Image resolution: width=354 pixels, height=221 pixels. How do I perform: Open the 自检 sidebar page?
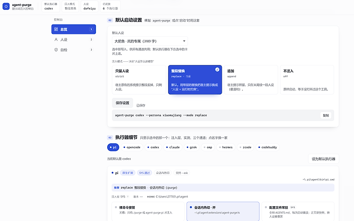(73, 50)
